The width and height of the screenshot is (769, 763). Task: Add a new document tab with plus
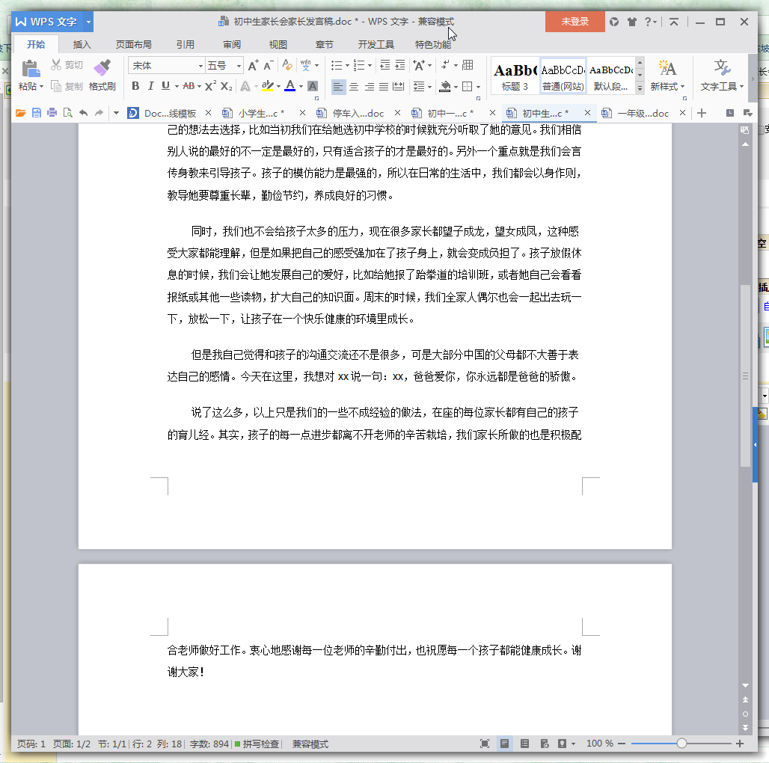click(702, 113)
